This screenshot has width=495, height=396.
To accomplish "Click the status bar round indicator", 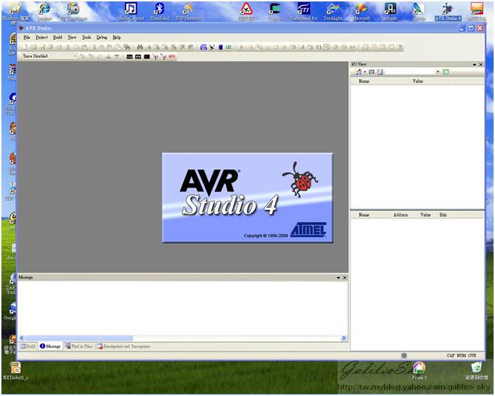I will pyautogui.click(x=404, y=355).
